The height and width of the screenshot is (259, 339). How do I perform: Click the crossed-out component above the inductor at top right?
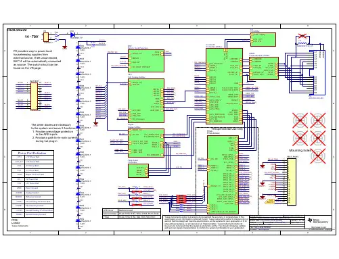point(302,36)
